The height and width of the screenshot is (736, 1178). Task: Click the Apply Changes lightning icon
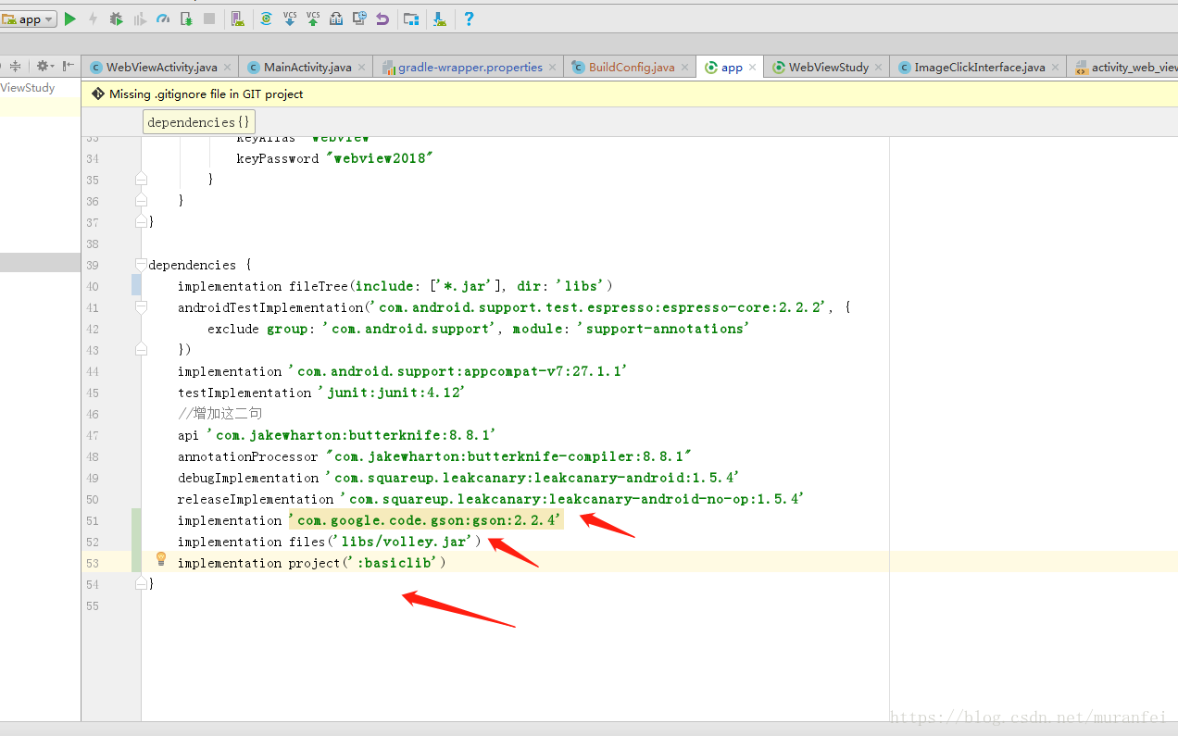point(93,19)
